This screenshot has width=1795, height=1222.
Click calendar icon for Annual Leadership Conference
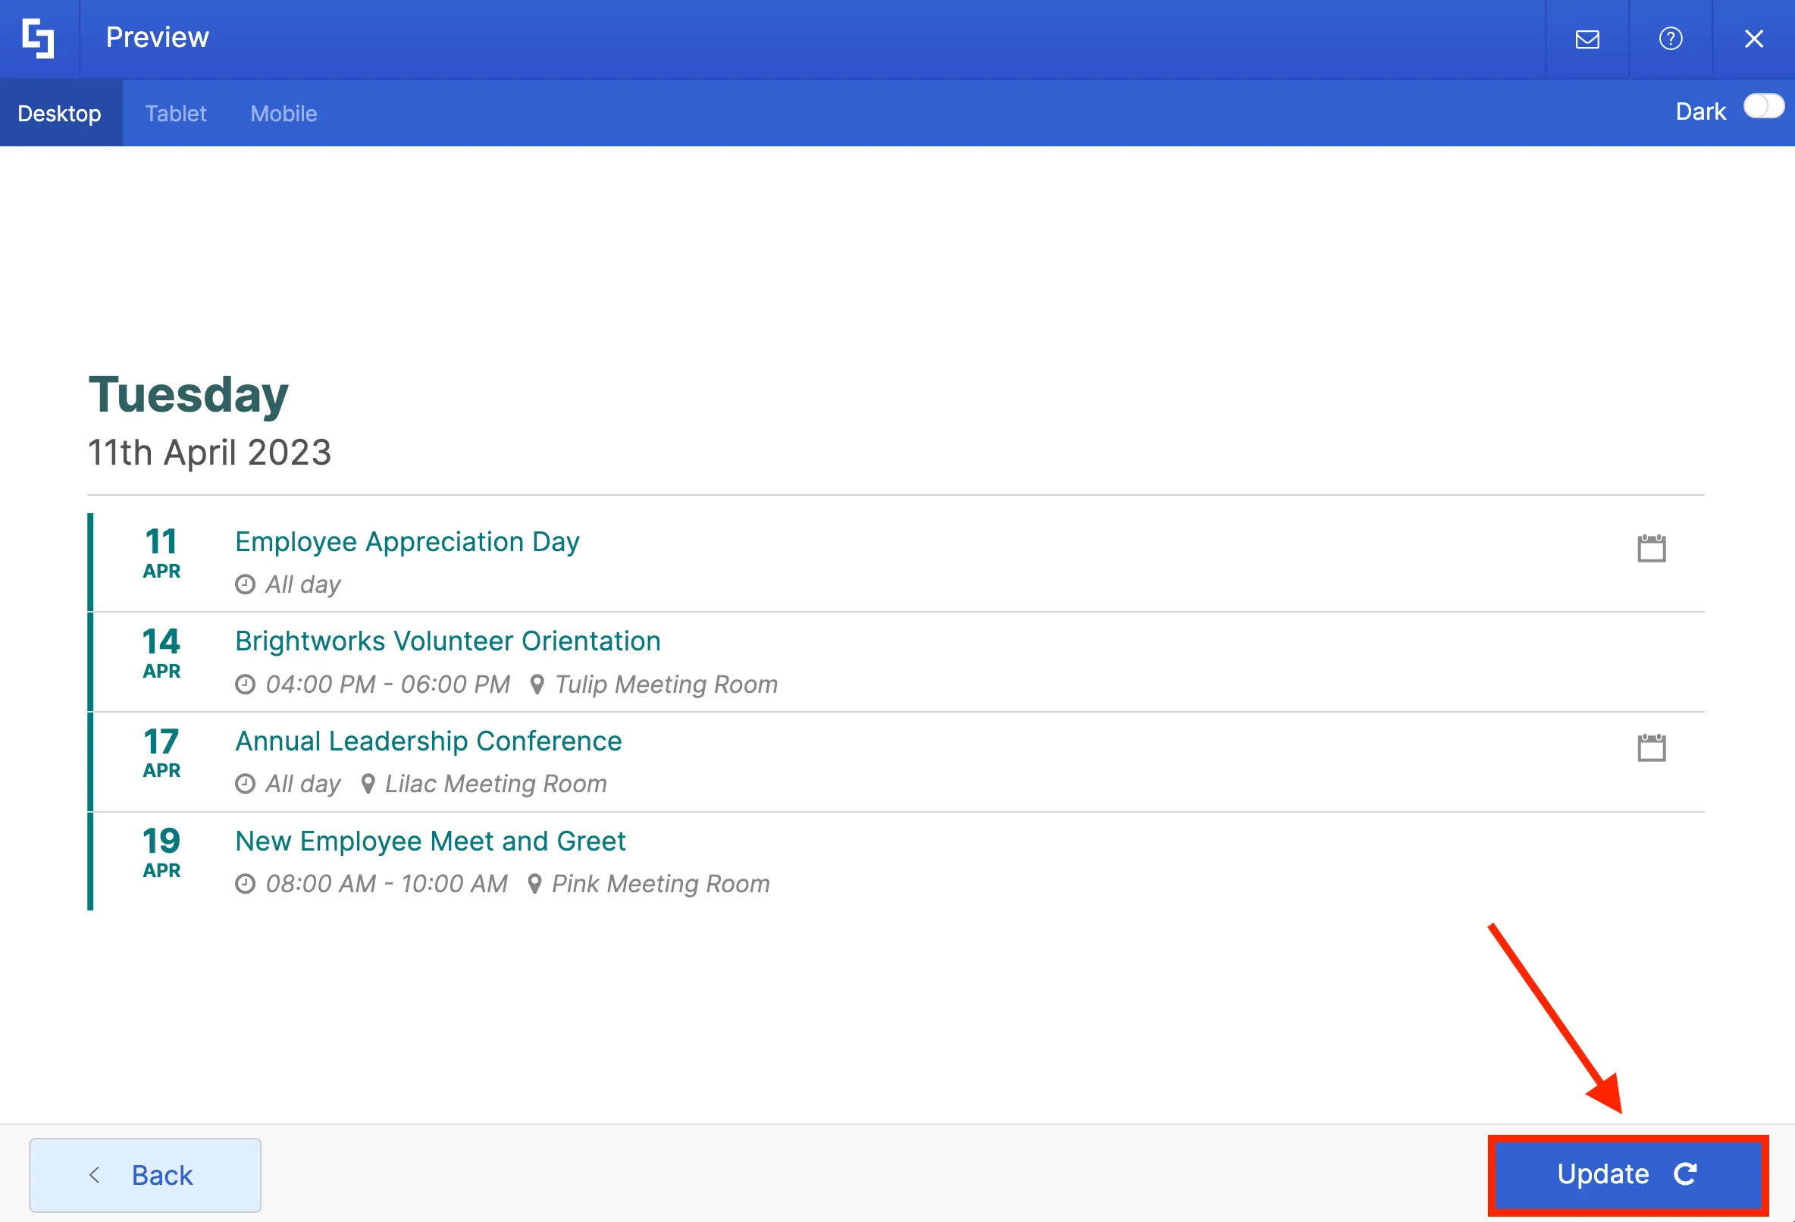pyautogui.click(x=1652, y=747)
